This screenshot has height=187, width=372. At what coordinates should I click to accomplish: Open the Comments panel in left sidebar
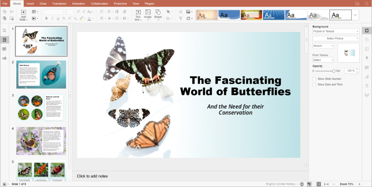tap(4, 49)
